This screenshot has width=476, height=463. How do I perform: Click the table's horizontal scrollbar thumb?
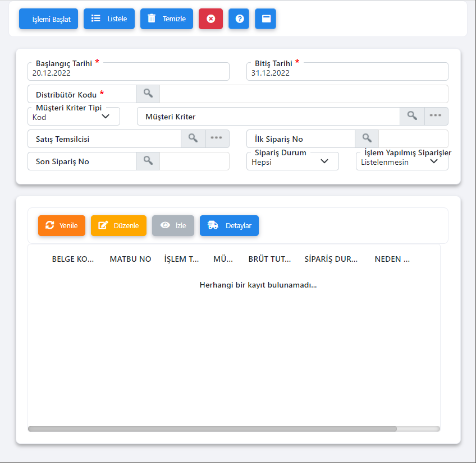coord(212,429)
